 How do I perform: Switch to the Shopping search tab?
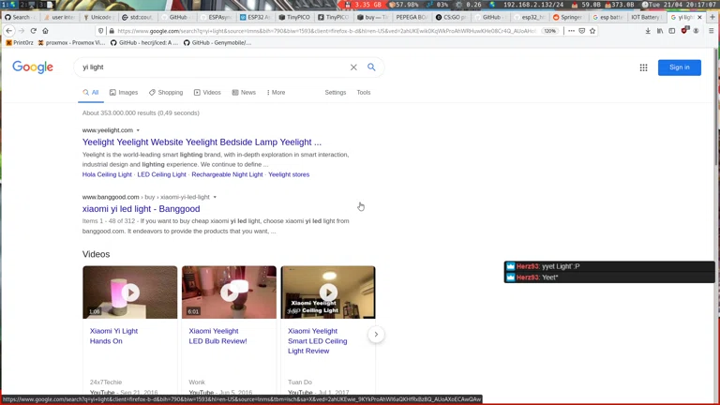[x=166, y=93]
